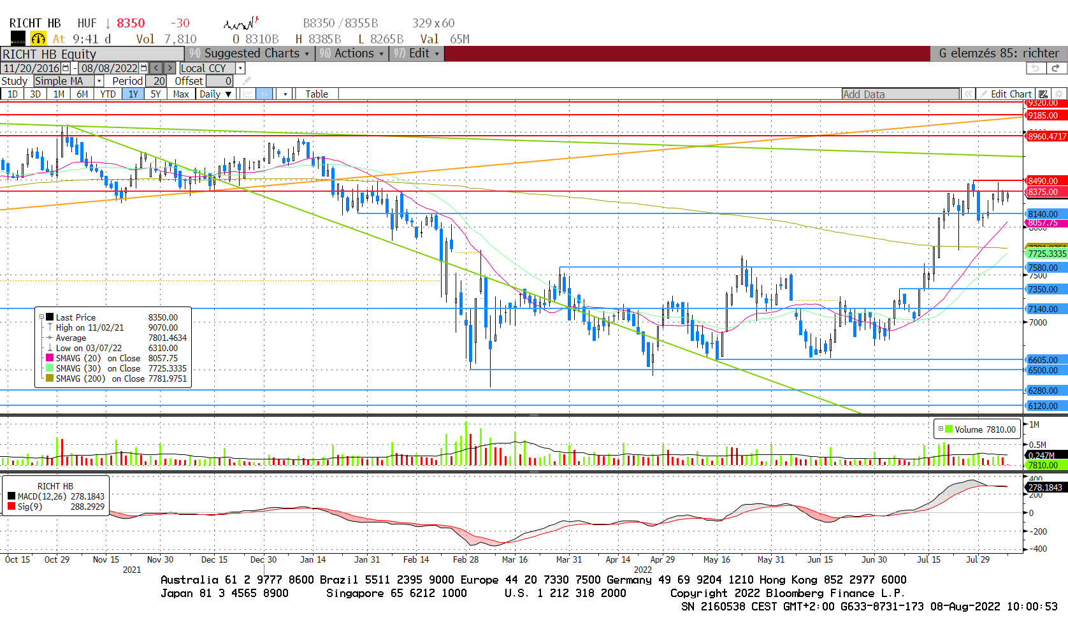Click the start date field 11/20/2016

tap(31, 68)
